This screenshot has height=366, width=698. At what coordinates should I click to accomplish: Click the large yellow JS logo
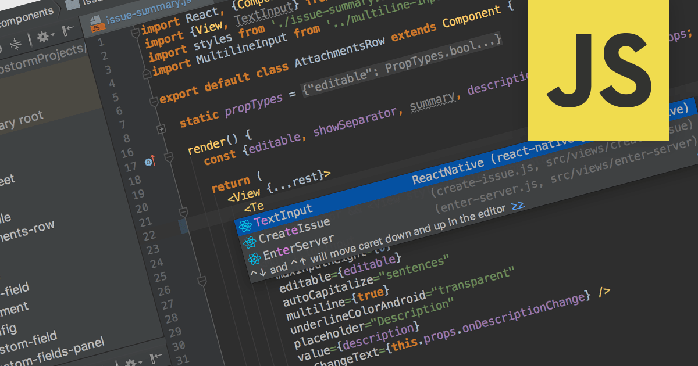pyautogui.click(x=597, y=70)
